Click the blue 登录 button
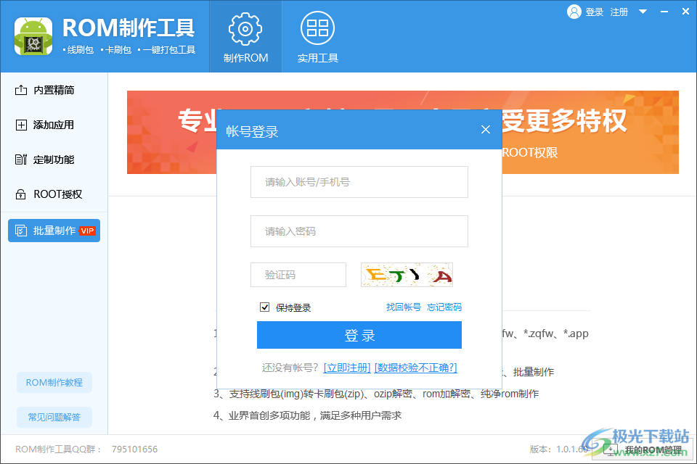Image resolution: width=697 pixels, height=464 pixels. point(359,335)
